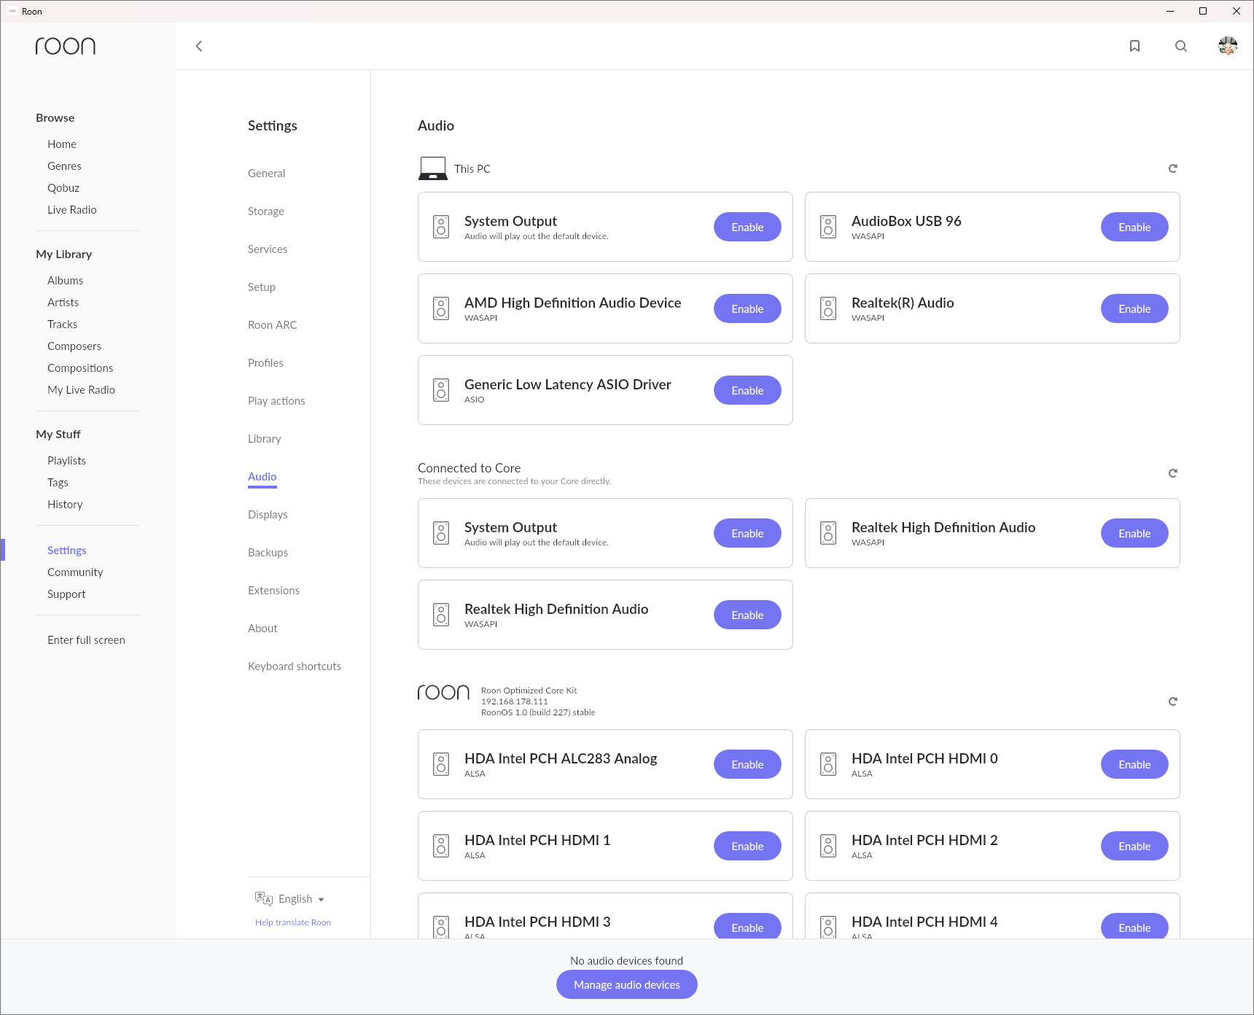1254x1015 pixels.
Task: Click the Roon logo in the sidebar
Action: coord(66,46)
